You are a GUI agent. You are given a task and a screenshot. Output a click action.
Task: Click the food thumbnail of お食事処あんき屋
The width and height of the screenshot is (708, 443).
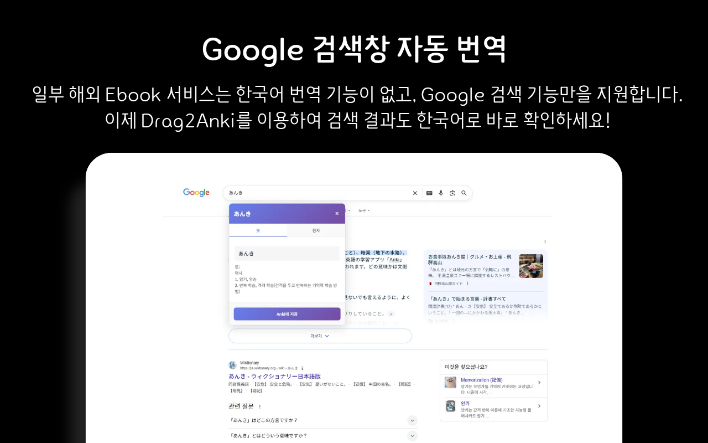pos(531,266)
